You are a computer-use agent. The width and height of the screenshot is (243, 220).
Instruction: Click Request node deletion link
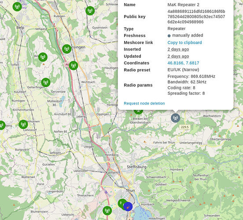tap(144, 103)
